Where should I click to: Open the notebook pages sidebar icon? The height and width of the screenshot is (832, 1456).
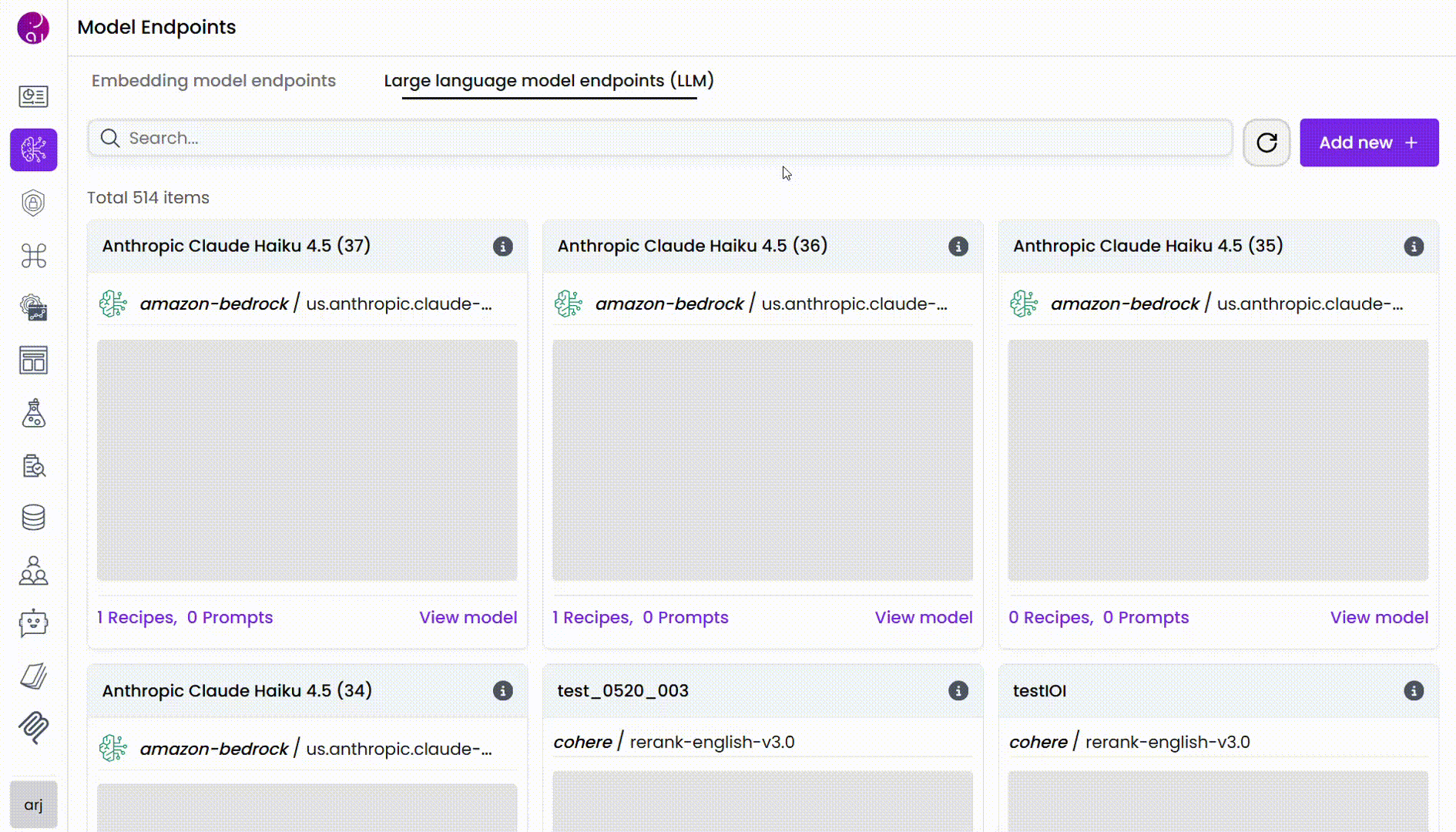tap(33, 676)
